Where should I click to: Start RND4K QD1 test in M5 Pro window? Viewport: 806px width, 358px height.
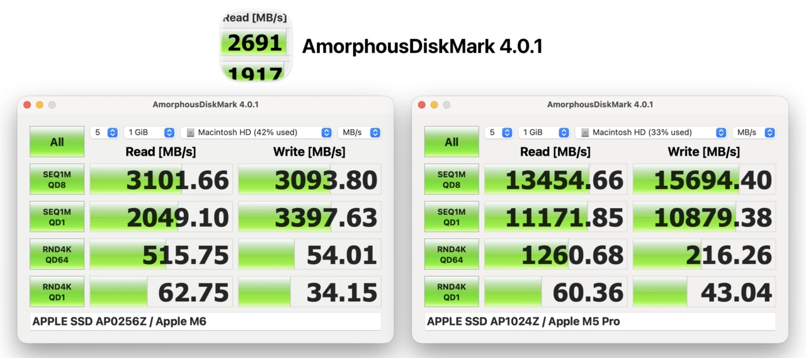pyautogui.click(x=451, y=292)
